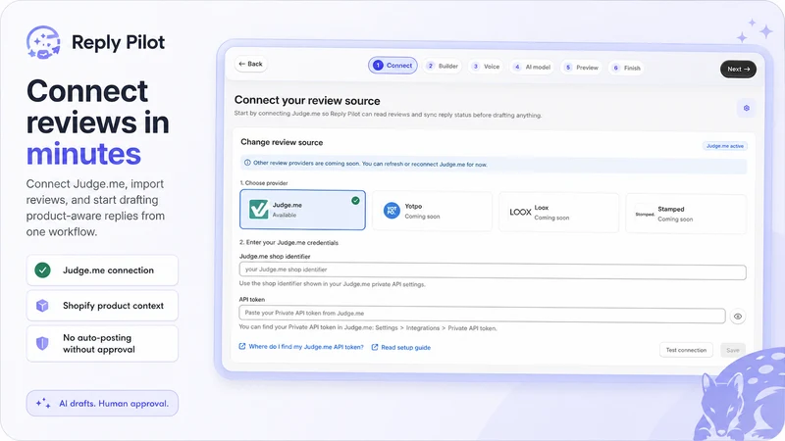Select the Yotpo provider card

click(x=432, y=211)
